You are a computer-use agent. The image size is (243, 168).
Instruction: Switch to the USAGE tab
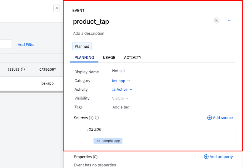pos(109,58)
